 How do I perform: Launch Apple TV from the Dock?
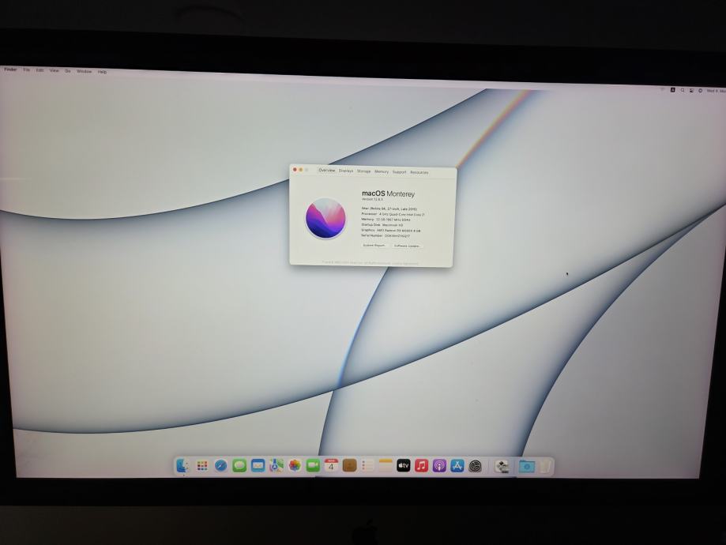(403, 465)
